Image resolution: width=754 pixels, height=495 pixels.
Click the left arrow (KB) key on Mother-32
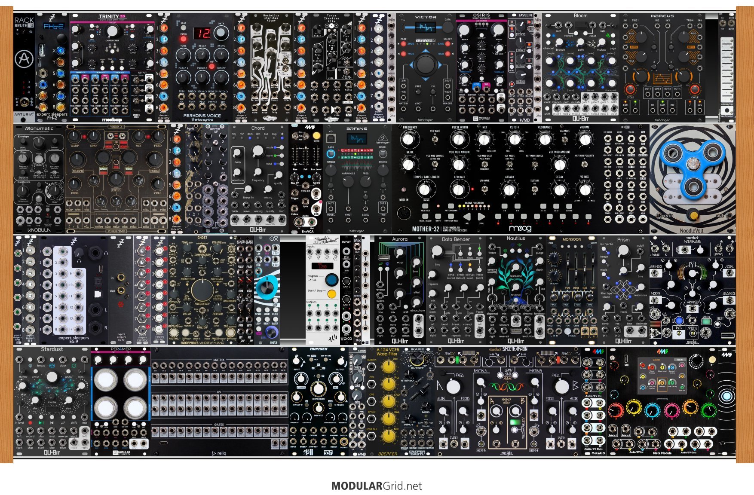pos(466,217)
